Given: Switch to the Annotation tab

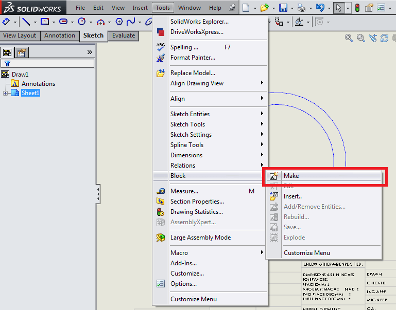Looking at the screenshot, I should point(60,35).
